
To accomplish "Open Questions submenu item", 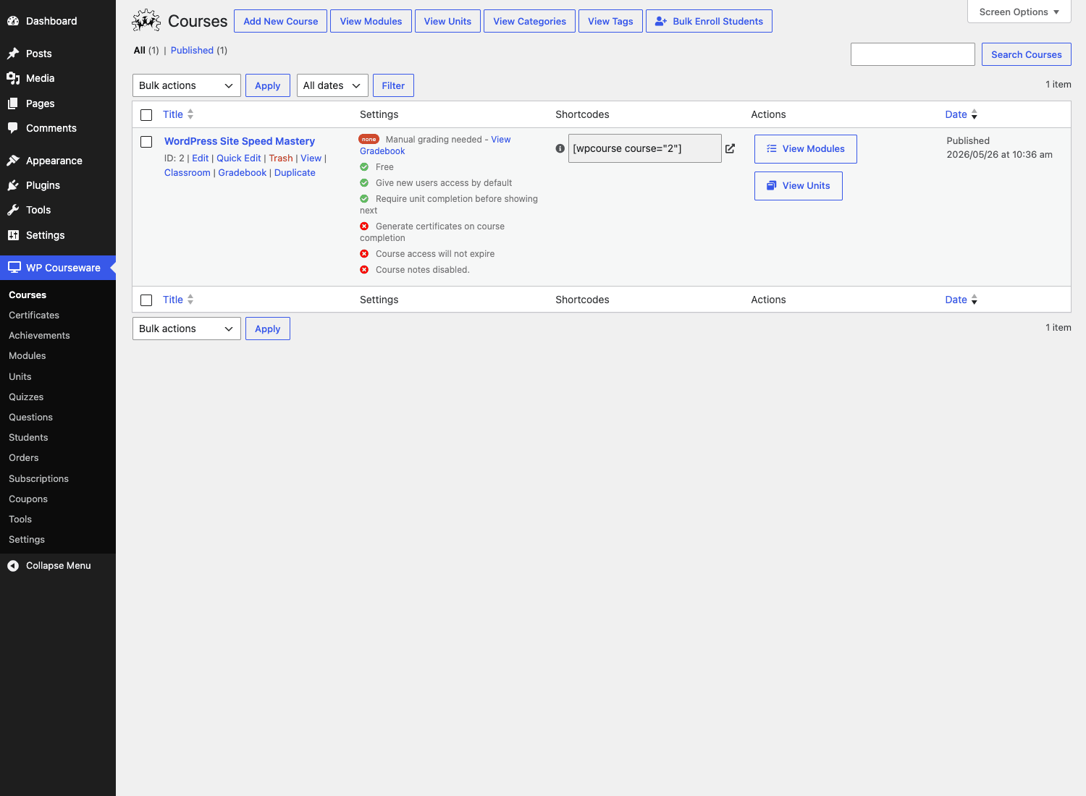I will (30, 418).
